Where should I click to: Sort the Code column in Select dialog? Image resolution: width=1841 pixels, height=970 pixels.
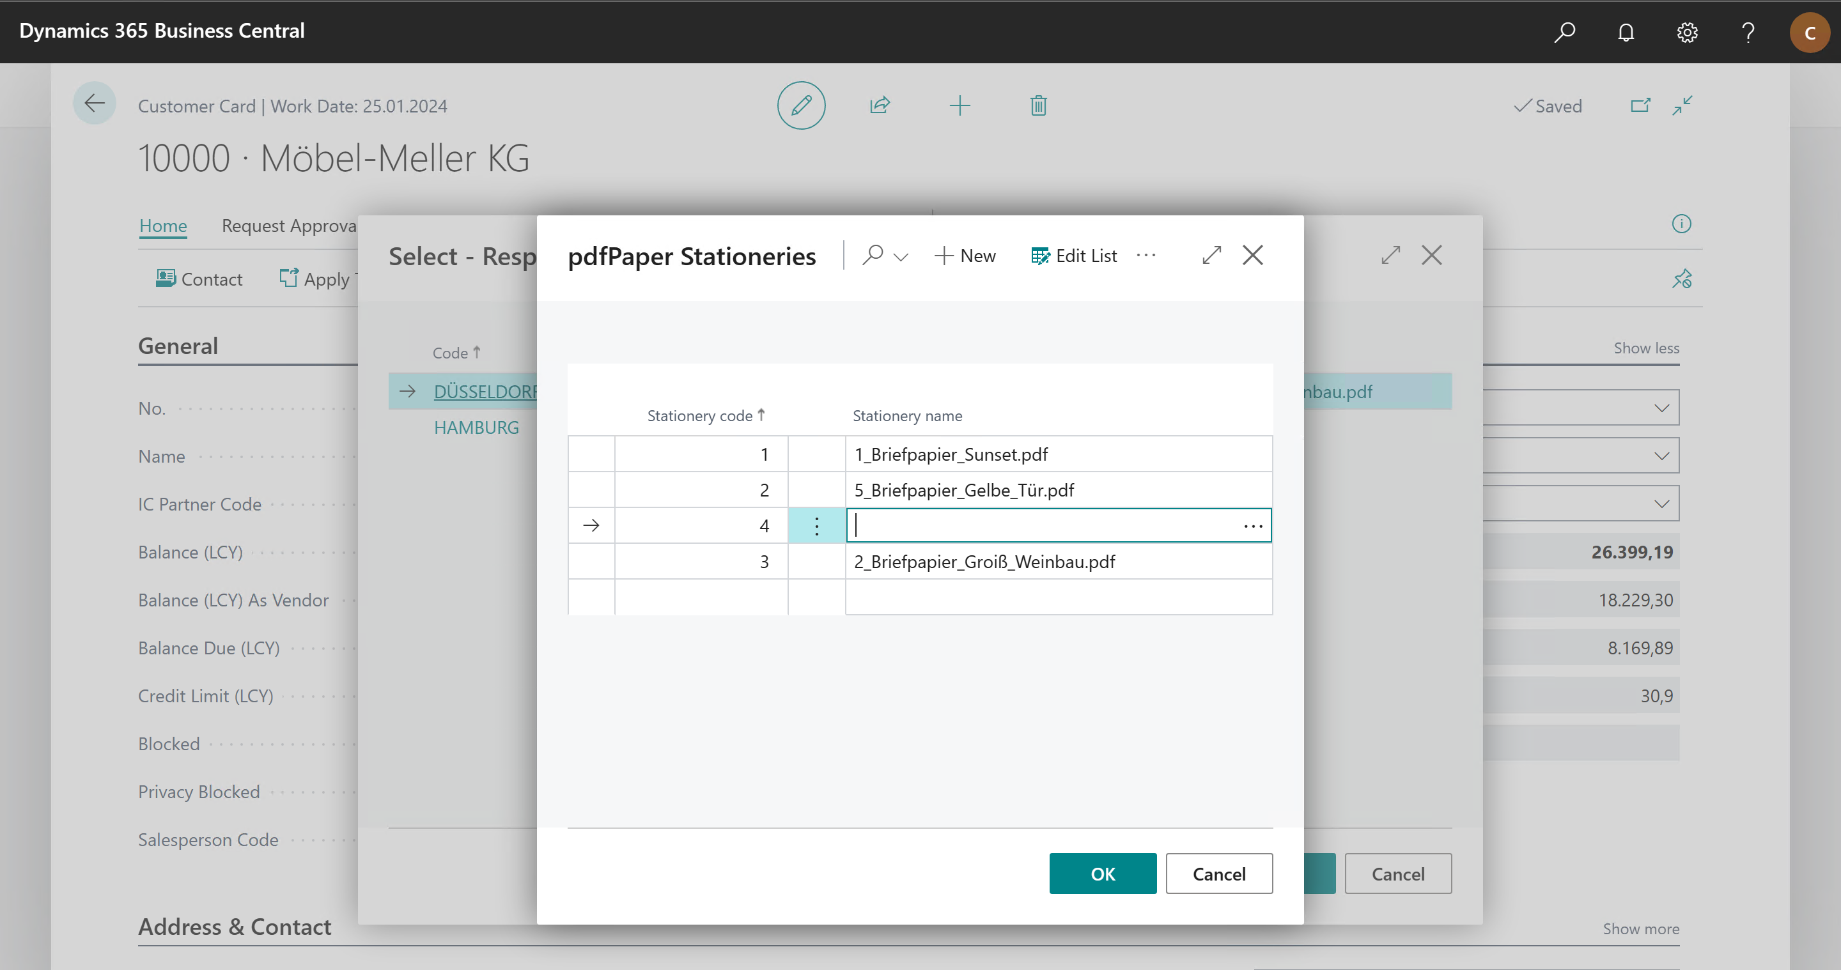click(x=456, y=353)
